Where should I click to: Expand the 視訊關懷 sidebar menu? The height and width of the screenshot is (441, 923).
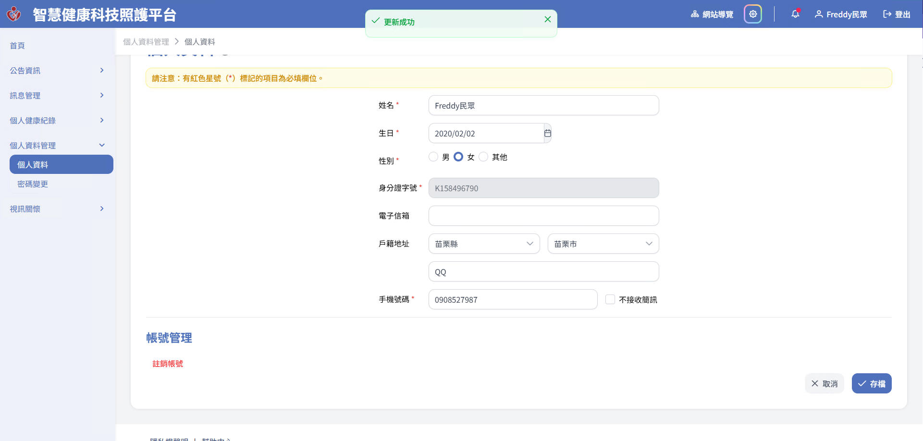coord(57,209)
